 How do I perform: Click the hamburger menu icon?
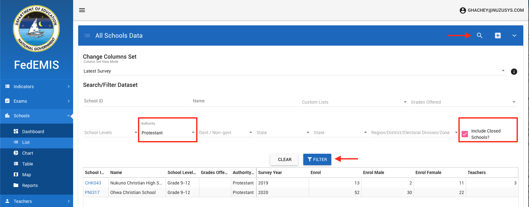[x=82, y=10]
